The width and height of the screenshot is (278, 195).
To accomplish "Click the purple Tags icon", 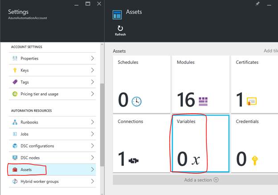I will (15, 82).
